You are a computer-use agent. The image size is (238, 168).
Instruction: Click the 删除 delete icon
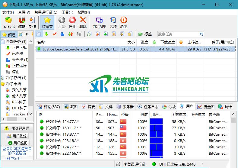point(83,22)
